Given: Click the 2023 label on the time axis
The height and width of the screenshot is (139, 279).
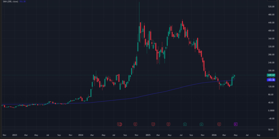Looking at the screenshot, I should tap(15, 135).
